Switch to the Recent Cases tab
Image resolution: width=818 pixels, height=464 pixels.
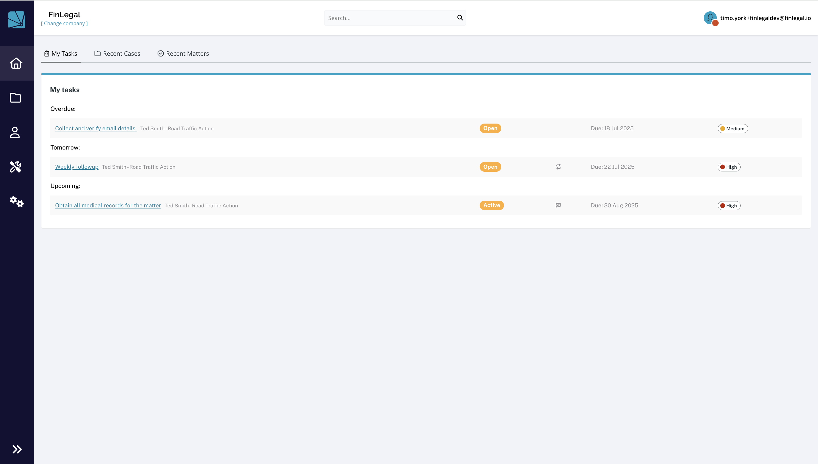pyautogui.click(x=117, y=54)
